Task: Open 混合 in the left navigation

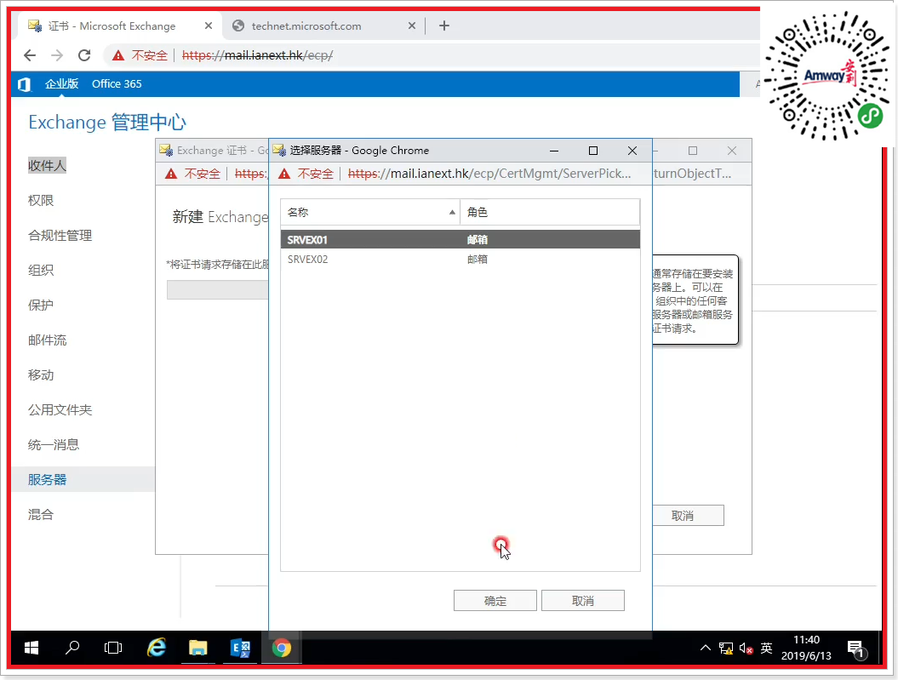Action: pyautogui.click(x=41, y=515)
